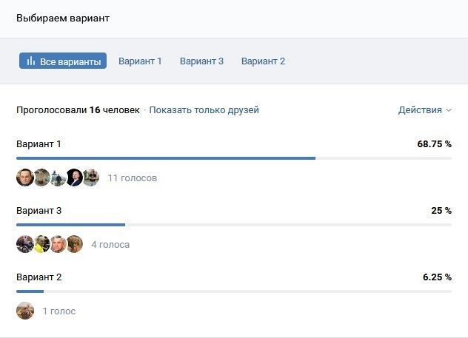The height and width of the screenshot is (338, 468).
Task: Click the last (fourth) avatar under Вариант 3 results
Action: pos(74,244)
